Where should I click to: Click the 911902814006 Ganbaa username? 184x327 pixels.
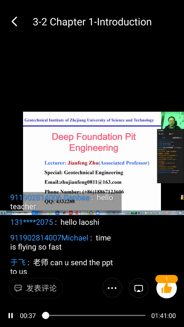click(50, 197)
